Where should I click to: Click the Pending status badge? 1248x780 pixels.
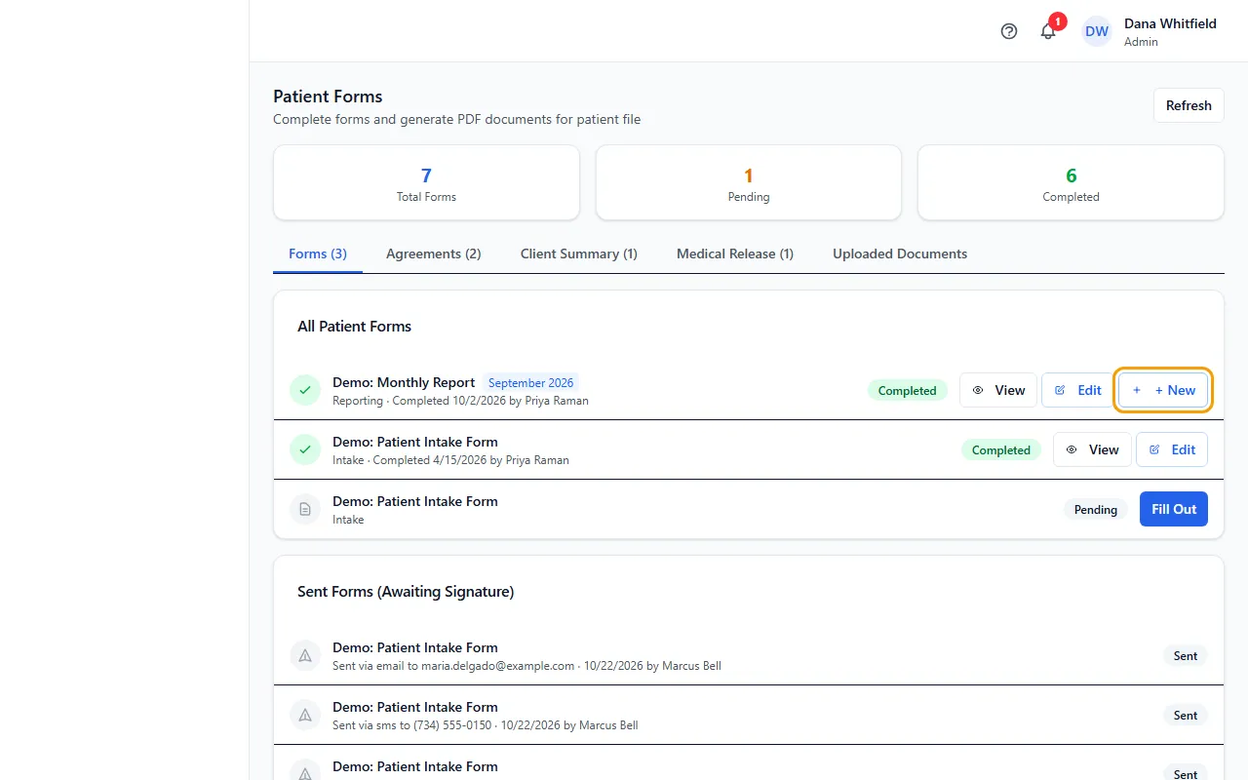click(x=1096, y=509)
